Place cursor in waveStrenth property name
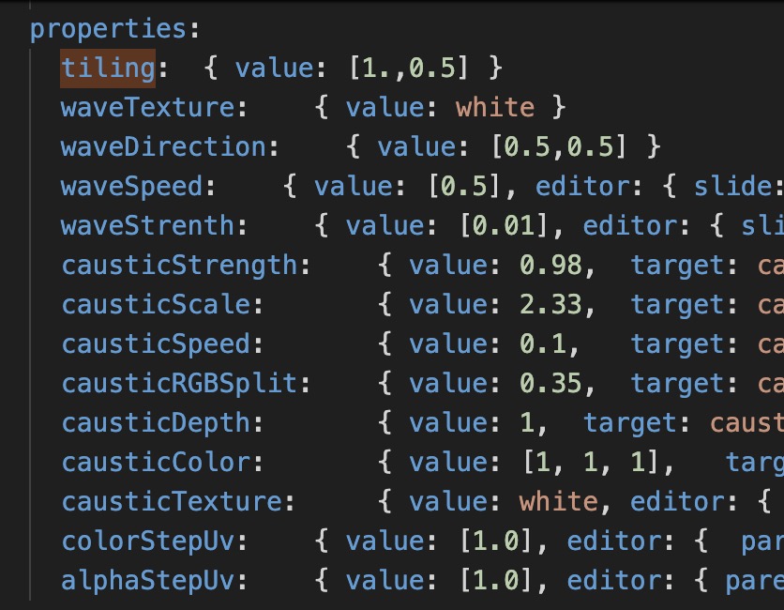This screenshot has height=610, width=784. [x=147, y=226]
